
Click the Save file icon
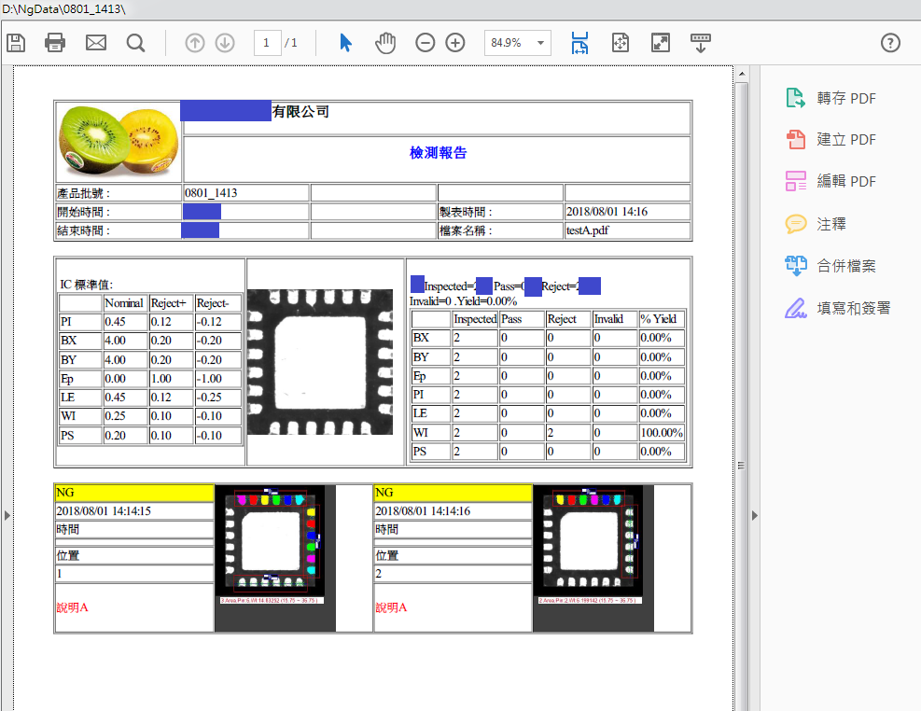tap(16, 43)
